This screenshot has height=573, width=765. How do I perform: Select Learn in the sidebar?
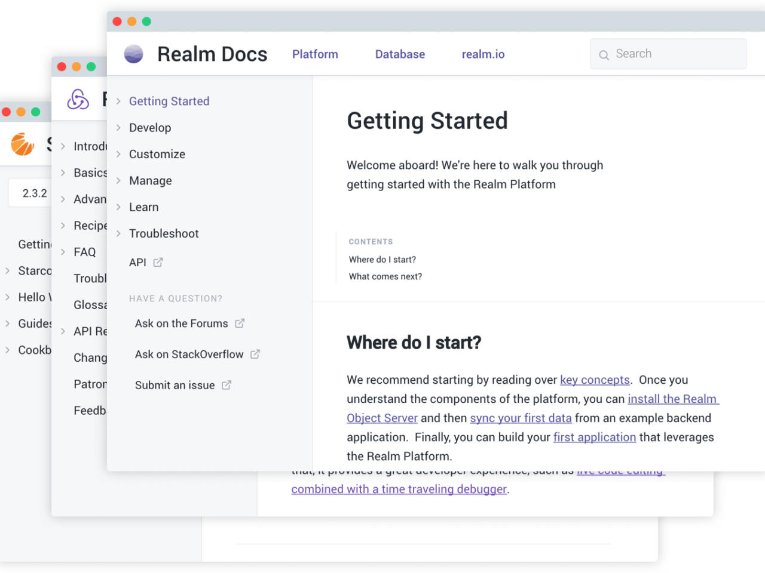(144, 207)
